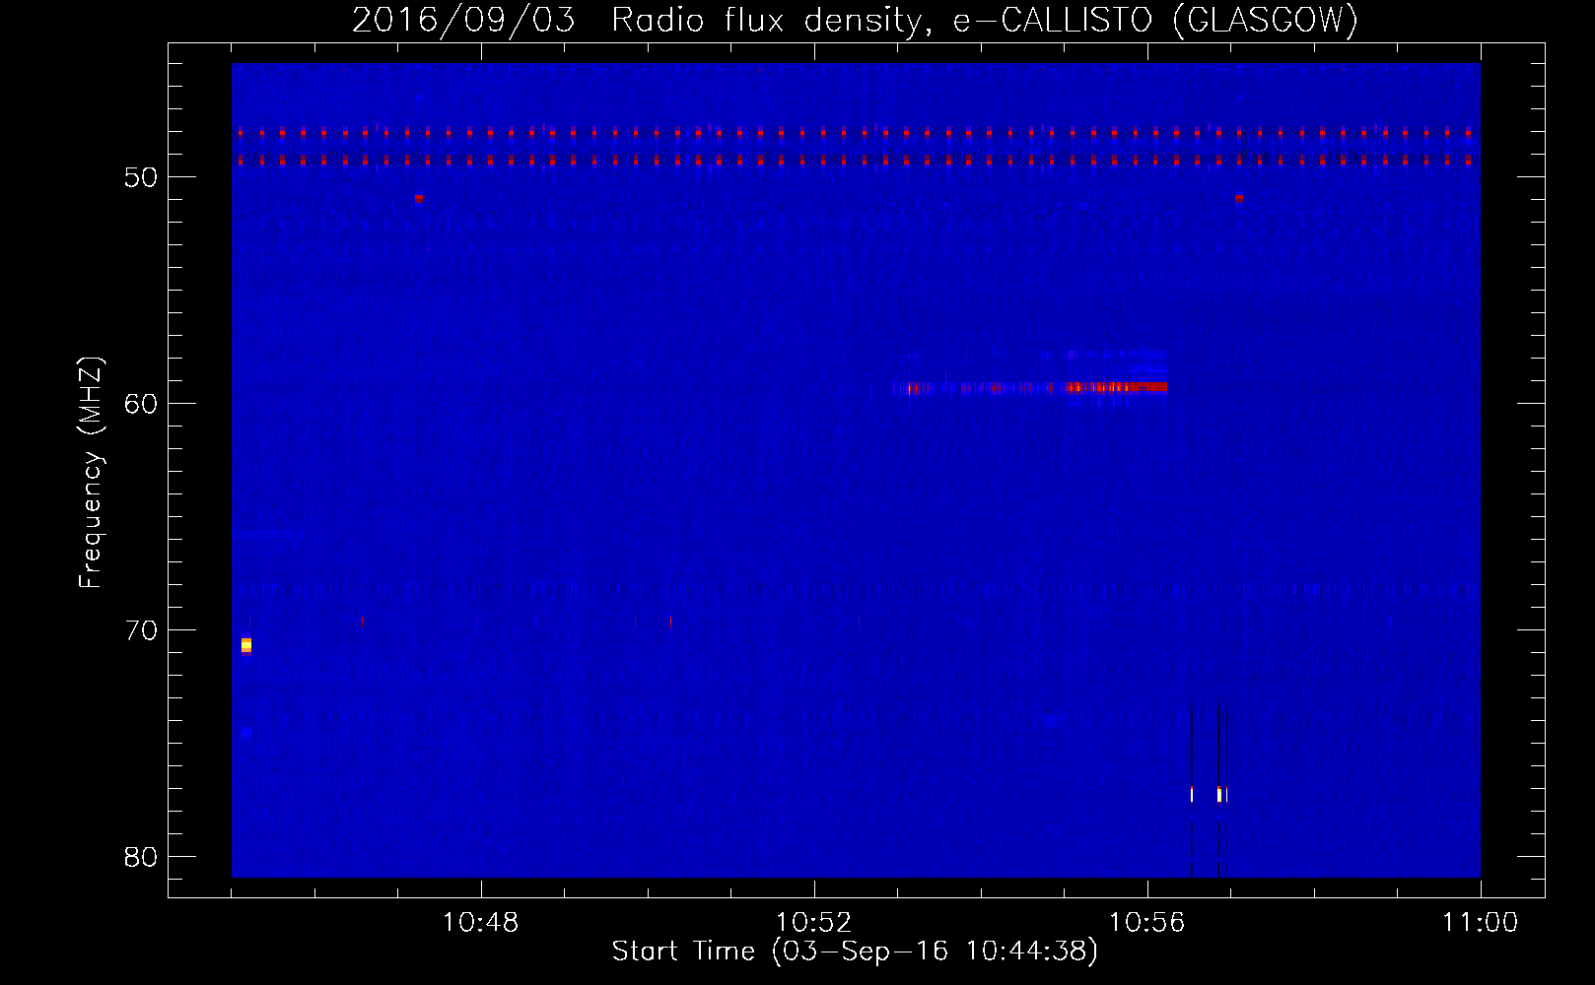Click the "60" frequency tick label

click(141, 404)
